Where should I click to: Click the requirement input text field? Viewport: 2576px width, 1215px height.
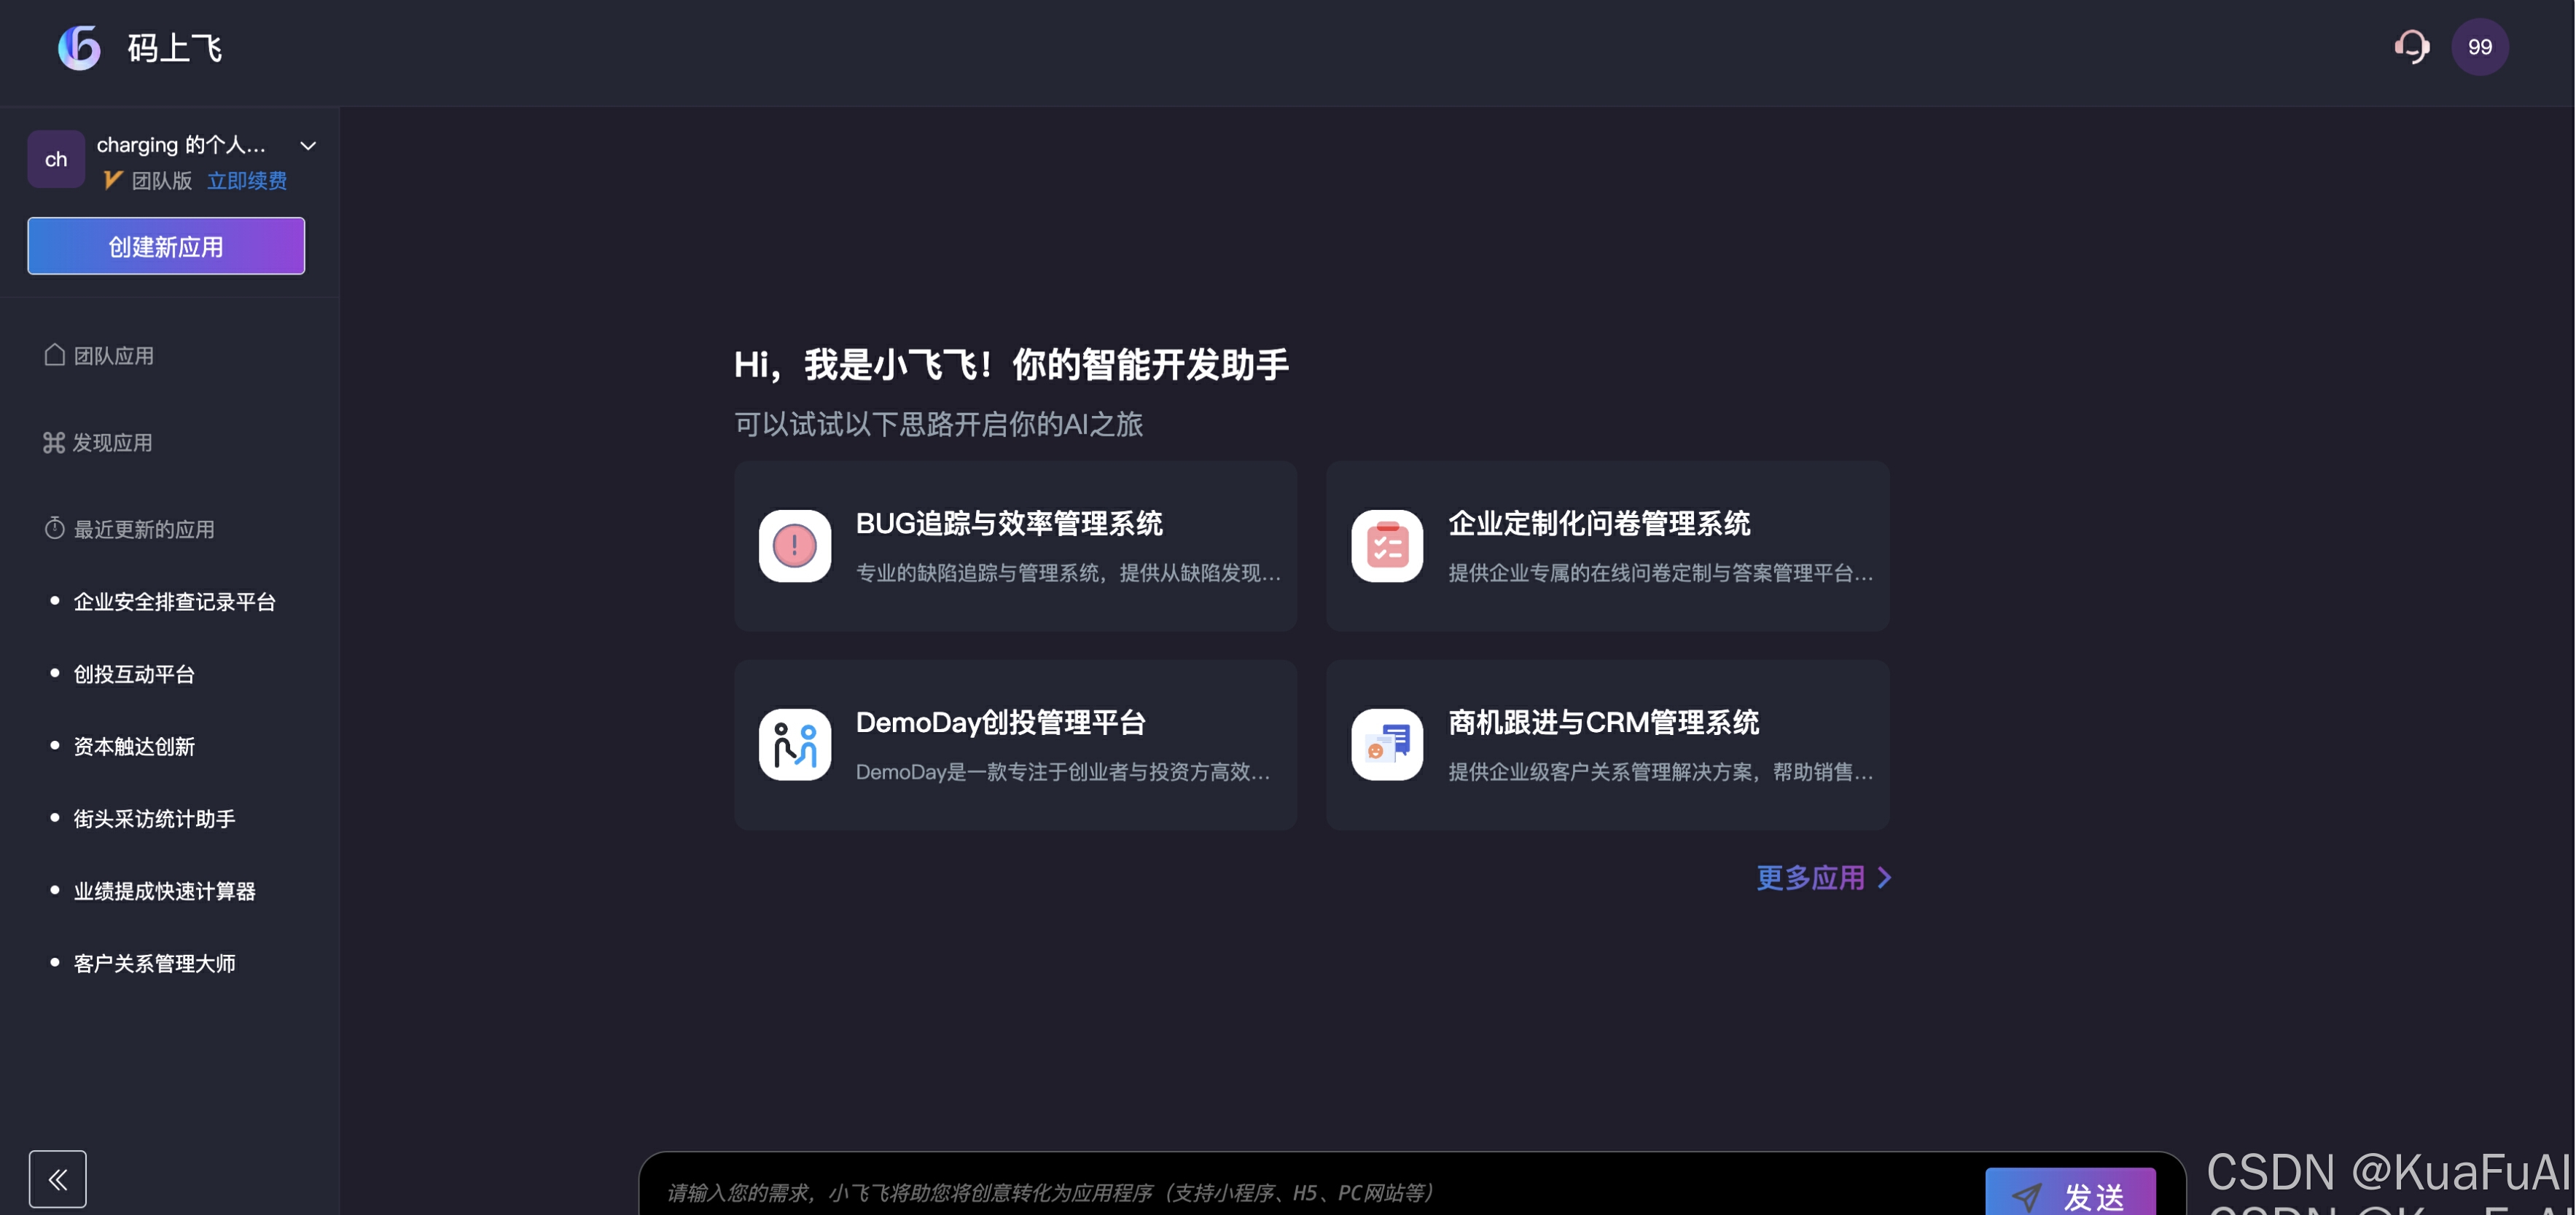1300,1192
